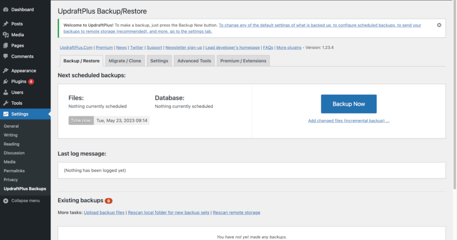This screenshot has width=457, height=240.
Task: Open Lead developer's homepage link
Action: click(232, 47)
